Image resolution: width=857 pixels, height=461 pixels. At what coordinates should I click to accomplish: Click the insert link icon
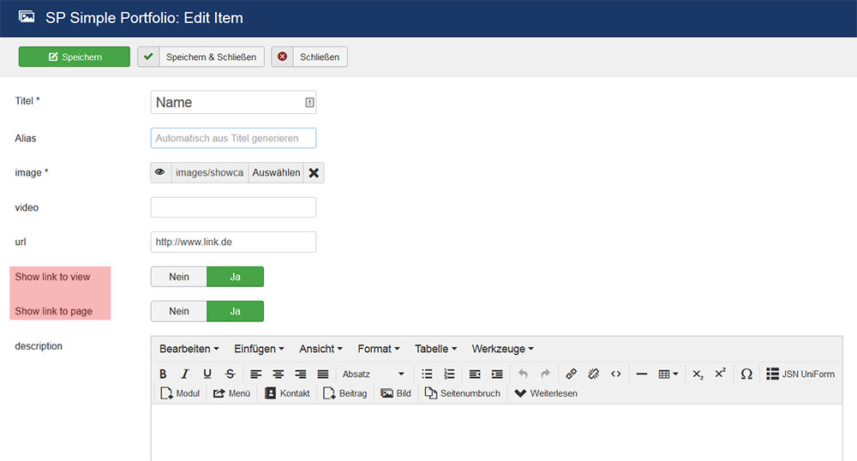[572, 374]
